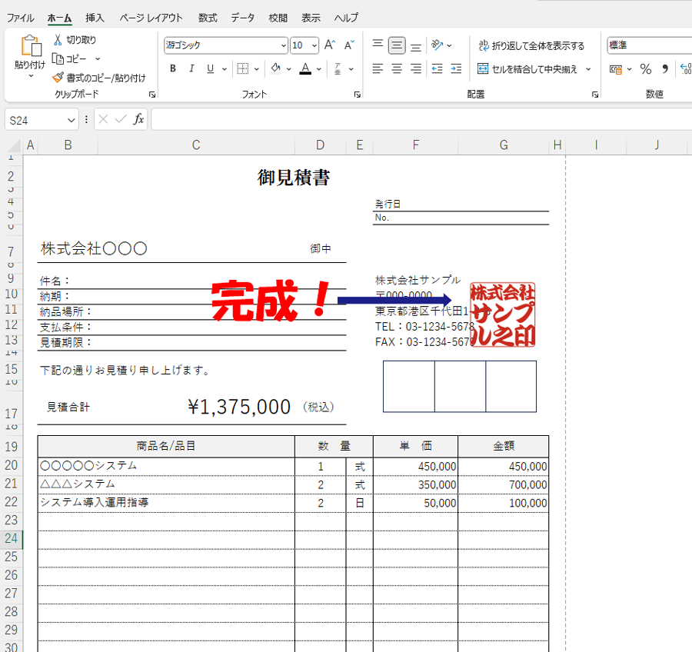Click the Cut (切り取り) scissors icon
This screenshot has width=692, height=652.
[58, 40]
